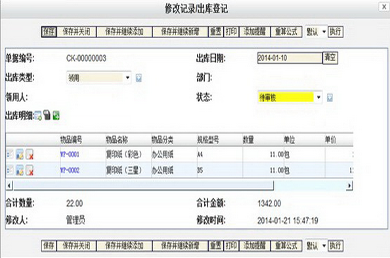The height and width of the screenshot is (258, 390).
Task: Click the black copy icon beside 出库明细
Action: click(x=47, y=115)
